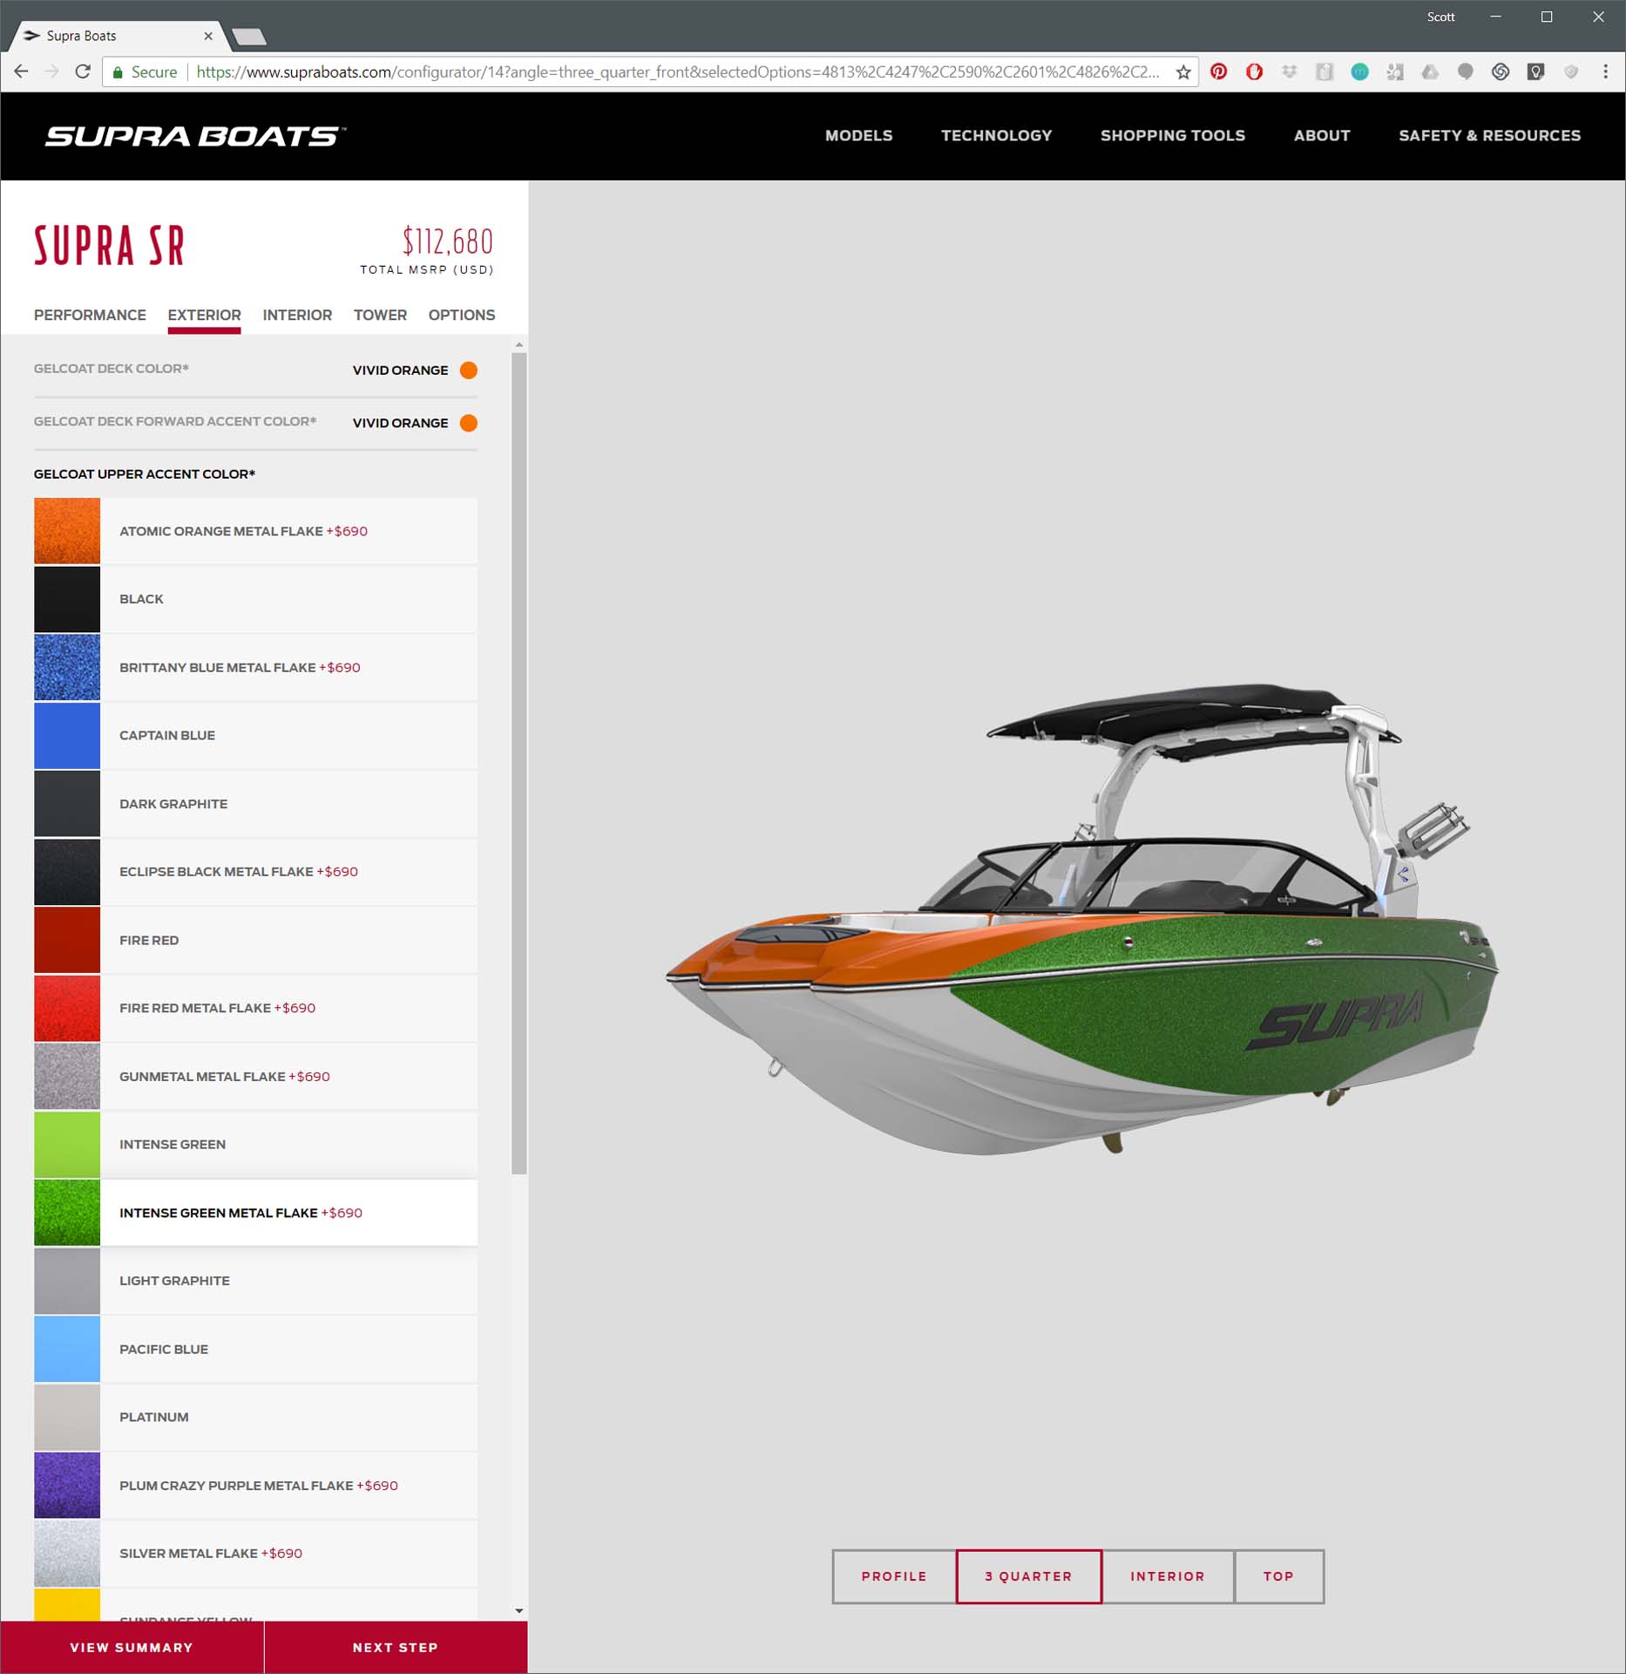Switch to the Tower tab

coord(380,315)
